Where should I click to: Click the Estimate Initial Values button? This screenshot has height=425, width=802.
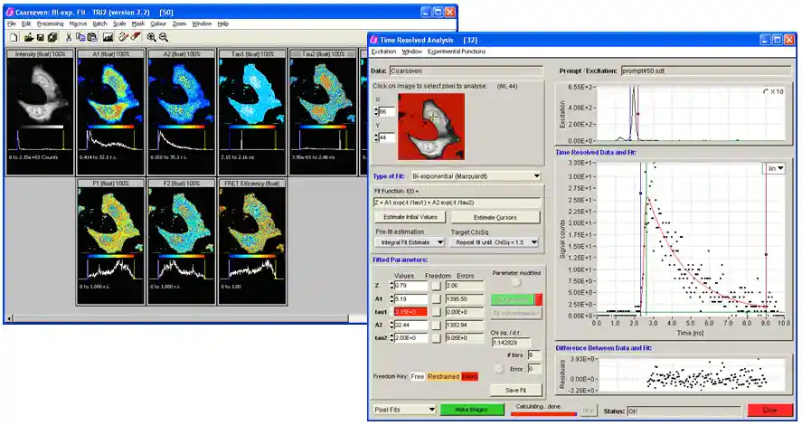click(410, 217)
